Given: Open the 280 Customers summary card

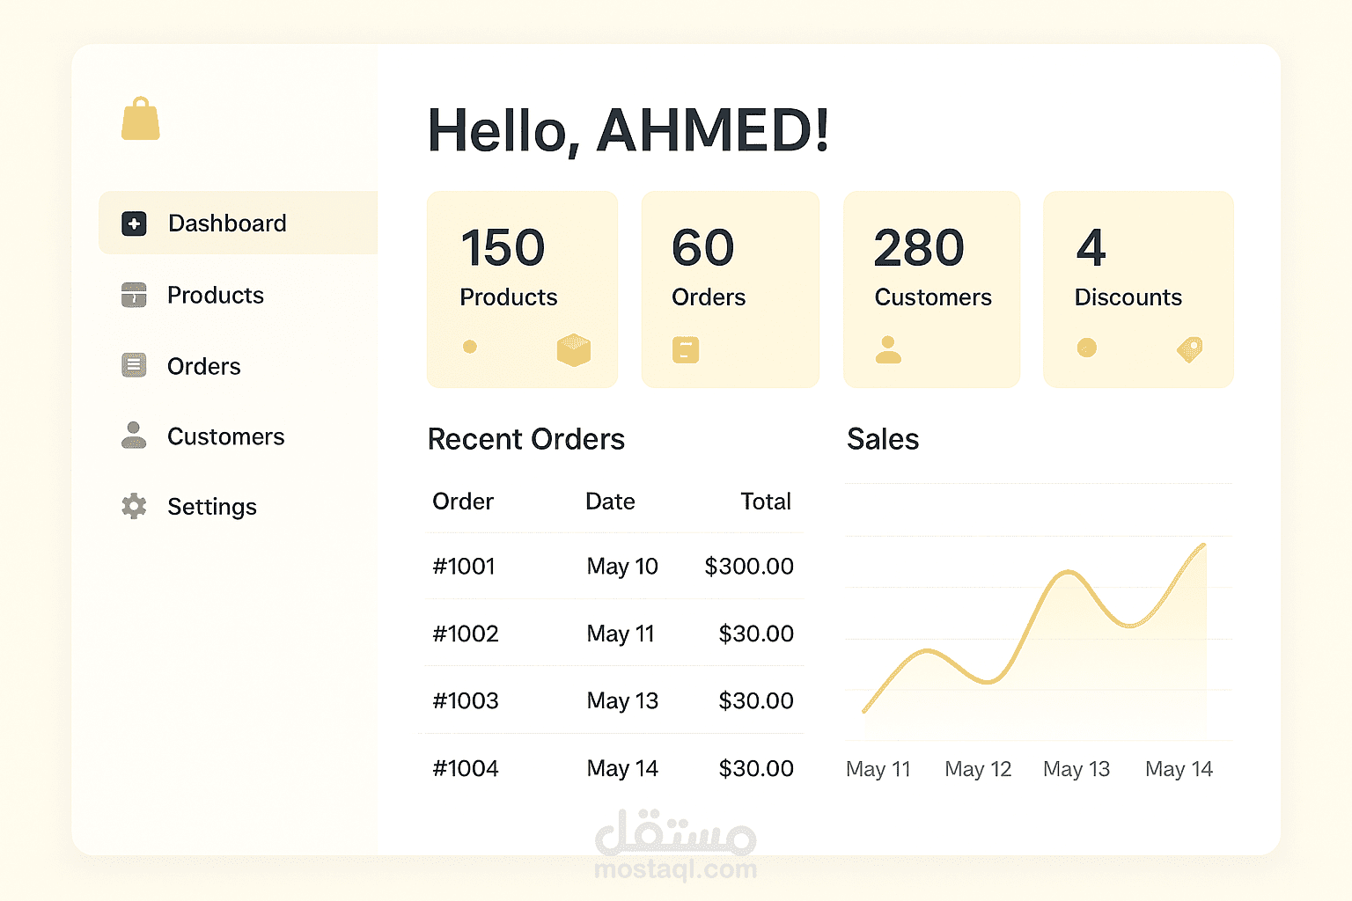Looking at the screenshot, I should (x=931, y=289).
